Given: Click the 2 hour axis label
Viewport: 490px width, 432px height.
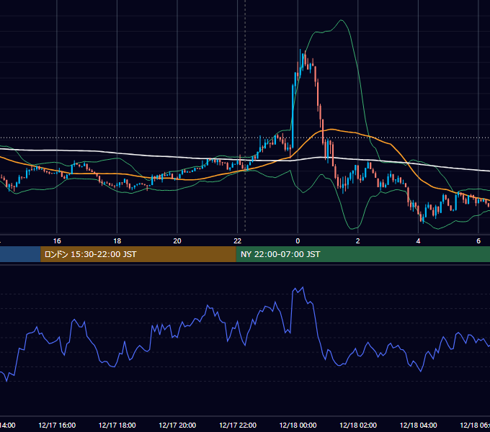Looking at the screenshot, I should (x=358, y=240).
